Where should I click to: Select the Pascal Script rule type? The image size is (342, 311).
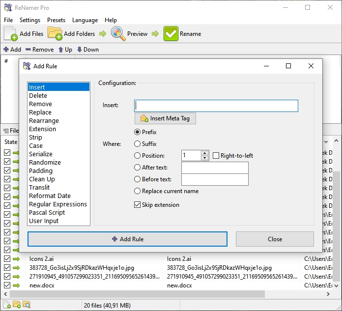[58, 212]
